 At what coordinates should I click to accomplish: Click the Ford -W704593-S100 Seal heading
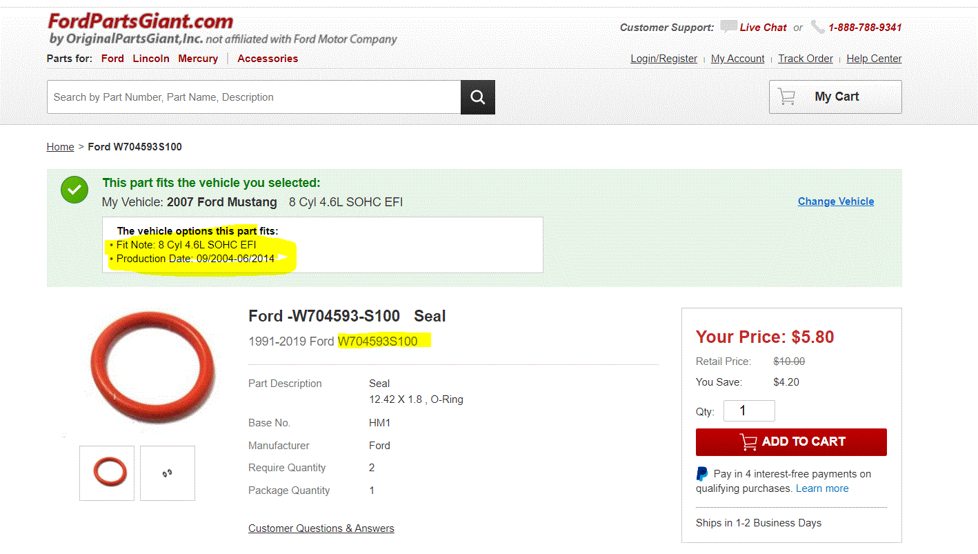click(x=347, y=317)
